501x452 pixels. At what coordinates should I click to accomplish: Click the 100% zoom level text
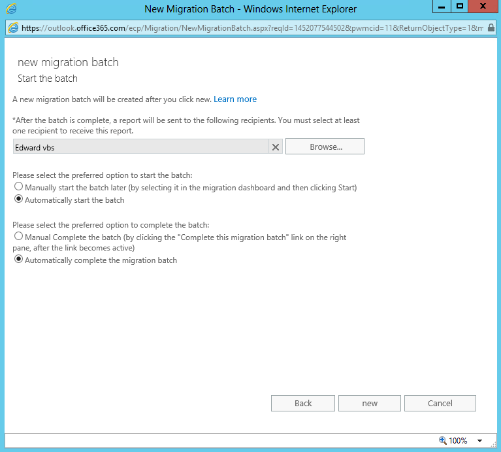458,440
